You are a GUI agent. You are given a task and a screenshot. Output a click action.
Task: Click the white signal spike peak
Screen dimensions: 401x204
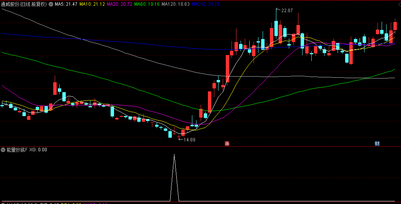(174, 155)
